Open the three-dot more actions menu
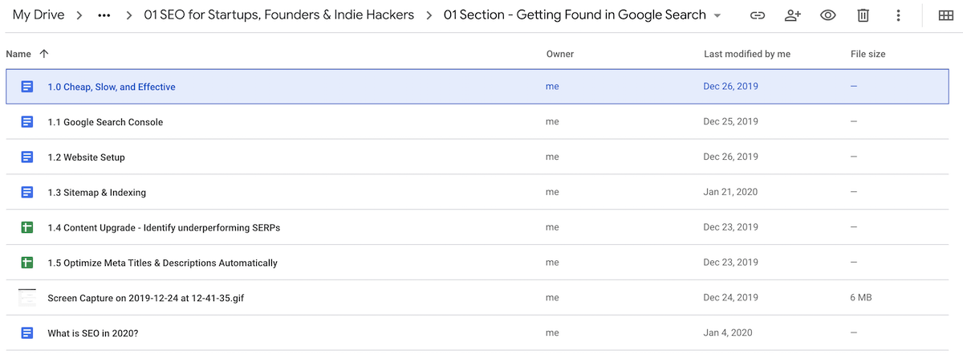This screenshot has width=963, height=363. pyautogui.click(x=899, y=15)
